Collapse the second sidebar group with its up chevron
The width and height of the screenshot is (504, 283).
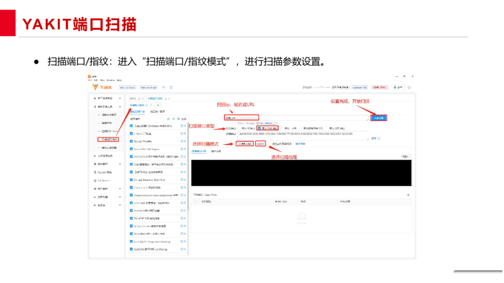[120, 107]
